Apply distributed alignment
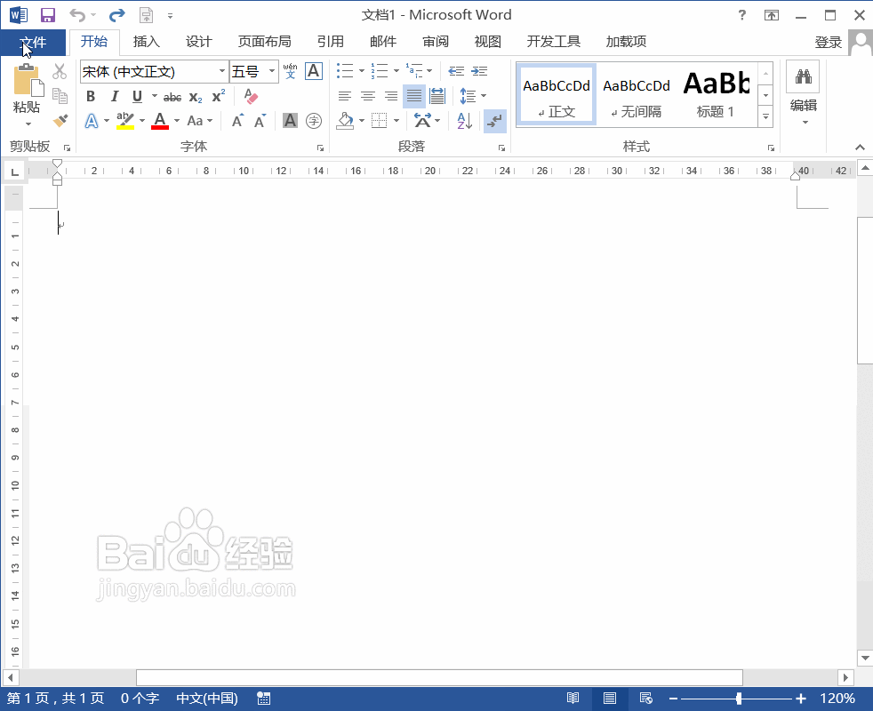Viewport: 873px width, 711px height. point(437,96)
